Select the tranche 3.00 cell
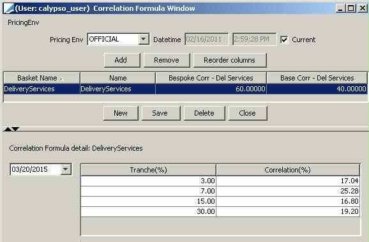 (x=148, y=181)
